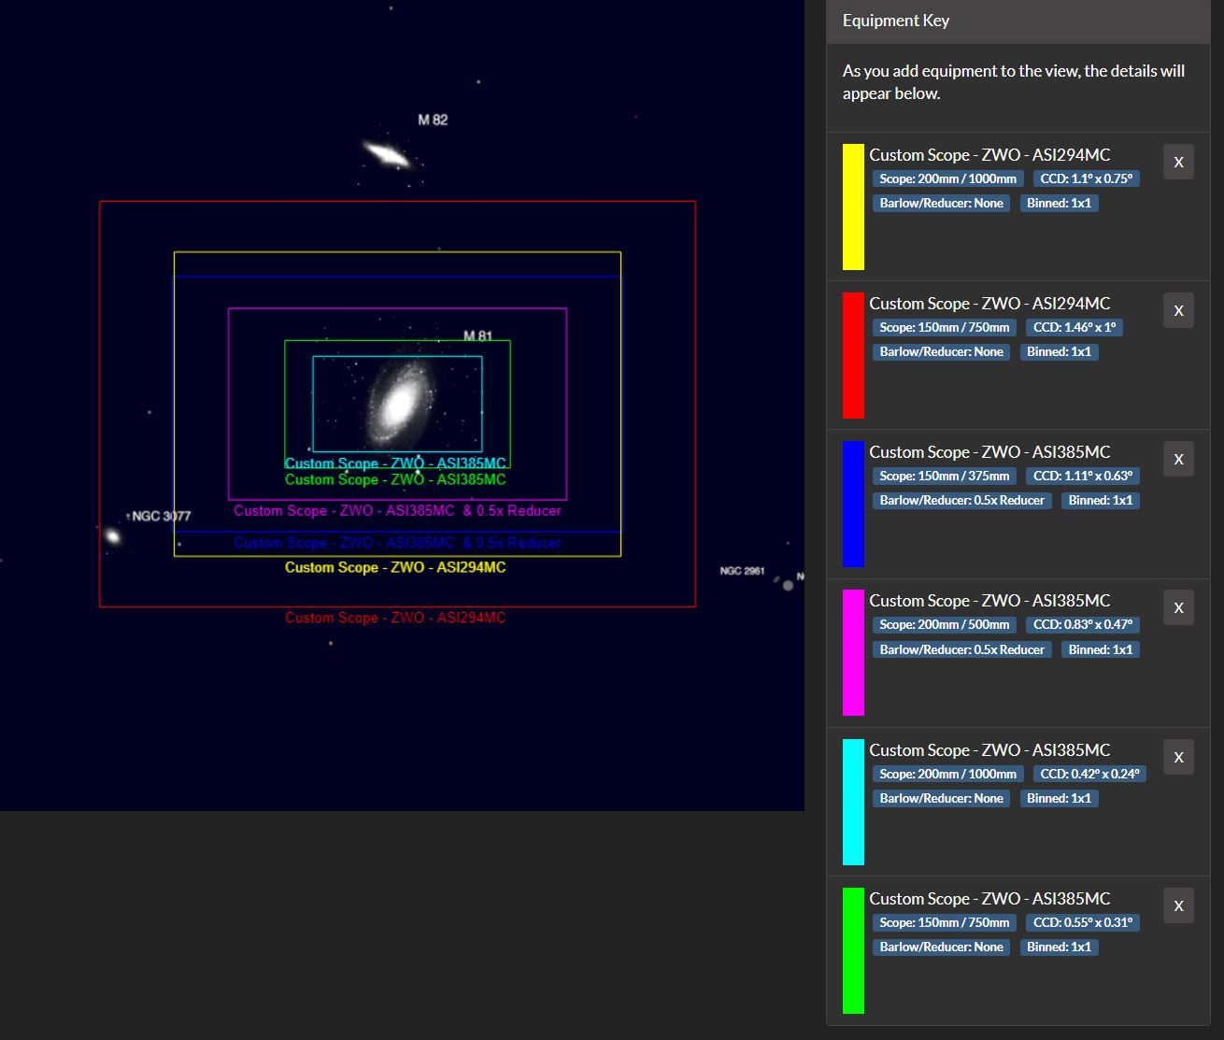The height and width of the screenshot is (1040, 1224).
Task: Click '0.5x Reducer' tag in the magenta entry
Action: coord(962,649)
